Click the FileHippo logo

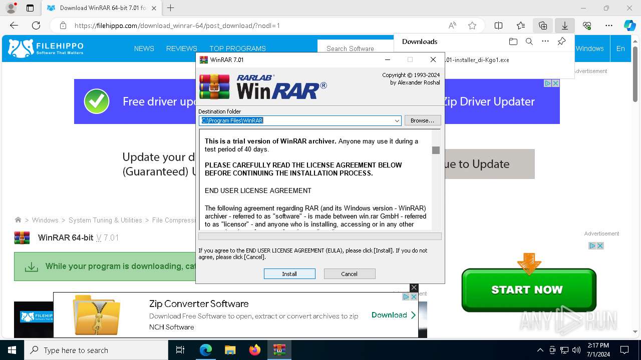46,48
